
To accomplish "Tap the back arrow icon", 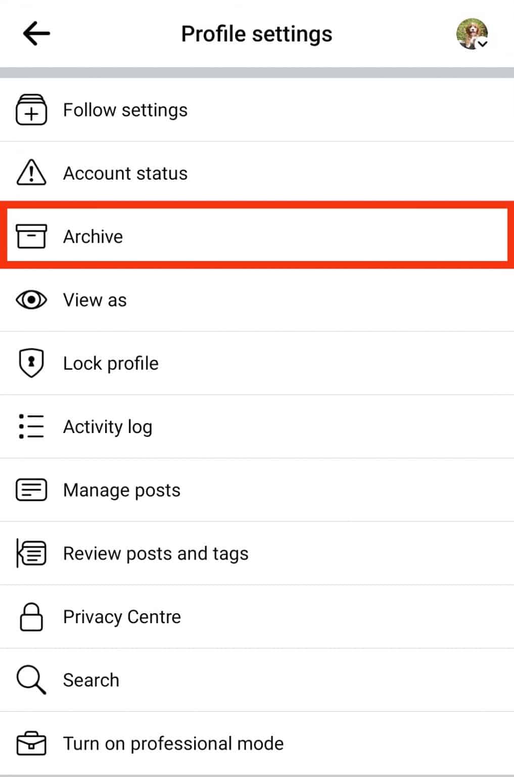I will [36, 34].
